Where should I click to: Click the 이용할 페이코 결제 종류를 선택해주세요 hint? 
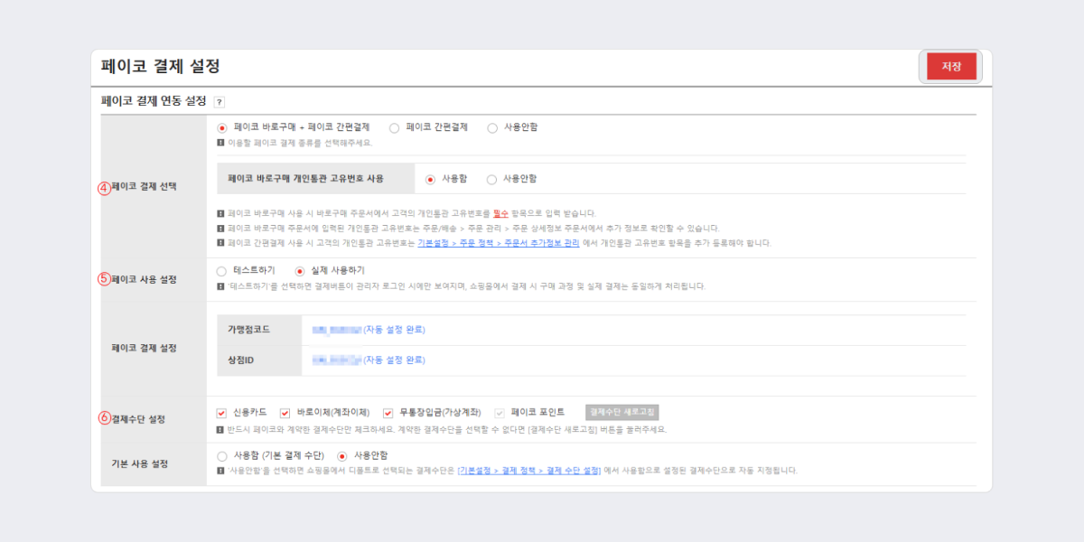299,143
